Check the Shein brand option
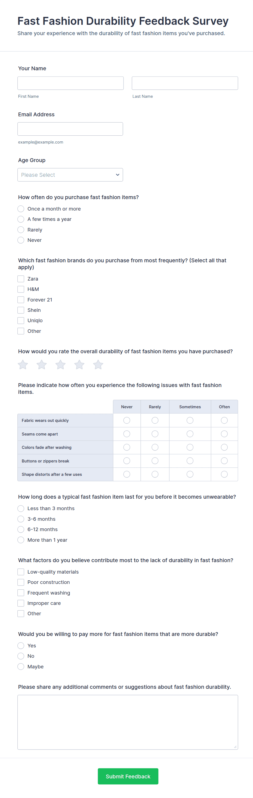The height and width of the screenshot is (798, 253). pos(21,310)
